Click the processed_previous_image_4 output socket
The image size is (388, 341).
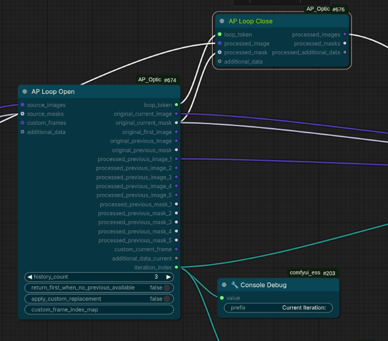pyautogui.click(x=176, y=186)
